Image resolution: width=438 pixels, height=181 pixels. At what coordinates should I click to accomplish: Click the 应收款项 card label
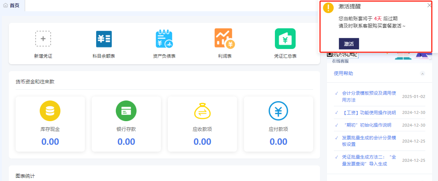tap(202, 129)
